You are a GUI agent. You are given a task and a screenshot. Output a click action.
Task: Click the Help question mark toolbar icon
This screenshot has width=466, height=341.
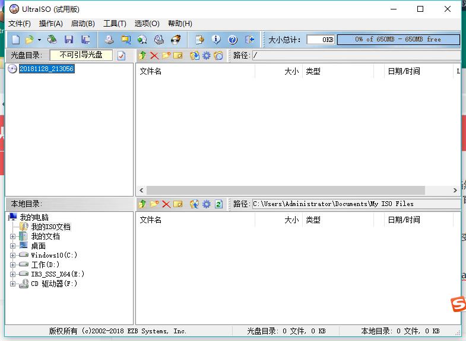click(233, 40)
